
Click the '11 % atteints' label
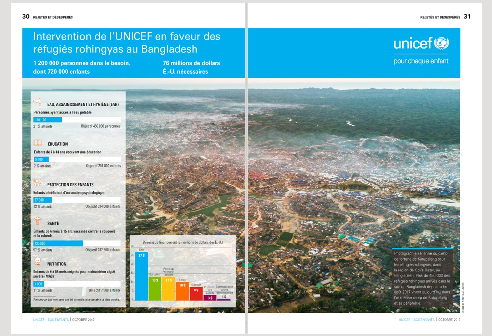(43, 290)
